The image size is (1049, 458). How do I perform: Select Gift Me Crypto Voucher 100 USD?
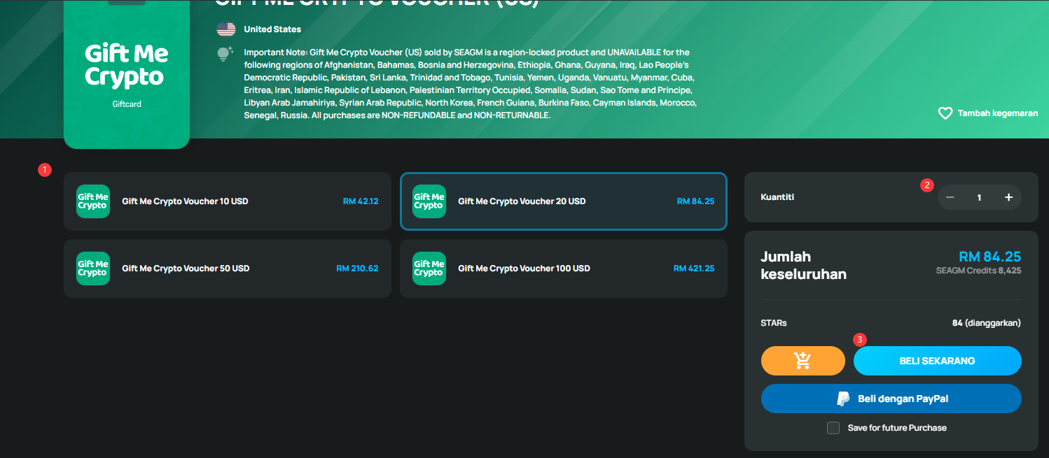[564, 269]
